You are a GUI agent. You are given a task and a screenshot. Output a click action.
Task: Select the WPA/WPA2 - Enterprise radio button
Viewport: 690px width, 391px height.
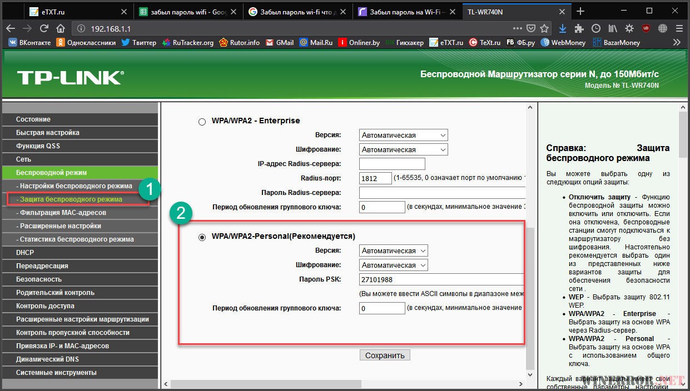[x=202, y=122]
